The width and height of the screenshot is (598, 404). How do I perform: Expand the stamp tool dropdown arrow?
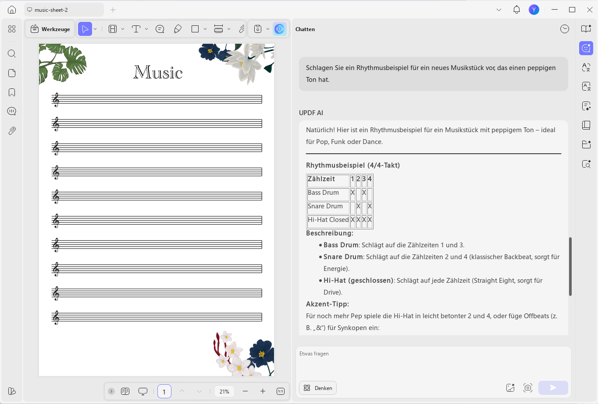268,29
